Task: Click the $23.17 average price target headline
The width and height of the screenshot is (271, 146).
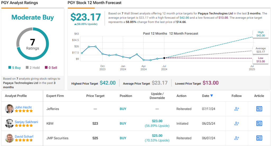Action: [x=85, y=17]
